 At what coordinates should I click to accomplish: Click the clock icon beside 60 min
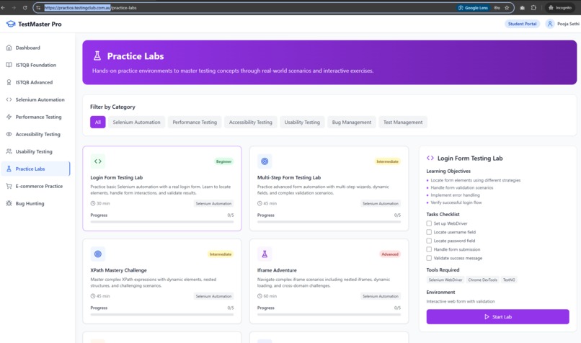260,296
